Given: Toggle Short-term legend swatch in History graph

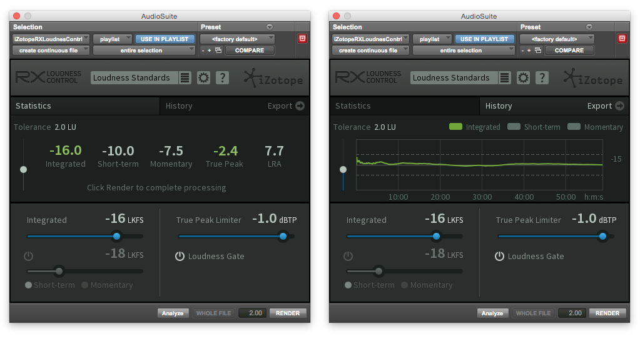Looking at the screenshot, I should [514, 127].
